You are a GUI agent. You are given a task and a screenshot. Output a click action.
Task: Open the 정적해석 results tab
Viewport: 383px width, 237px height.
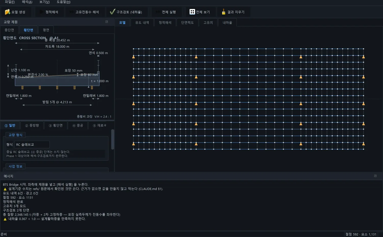click(165, 22)
